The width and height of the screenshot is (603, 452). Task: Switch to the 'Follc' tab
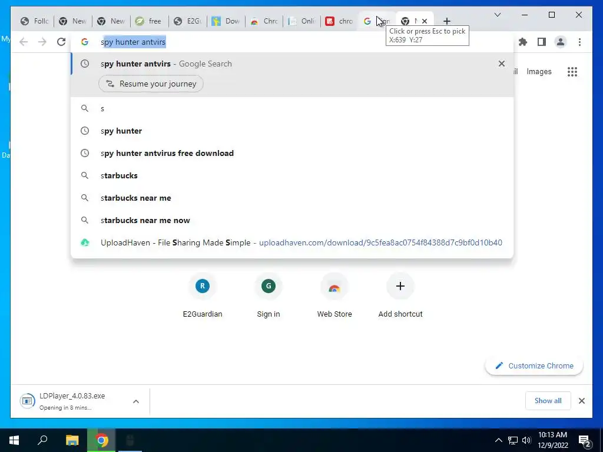[35, 21]
